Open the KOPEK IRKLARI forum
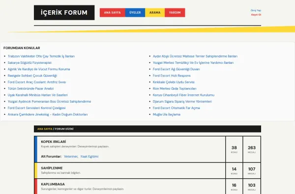Image resolution: width=295 pixels, height=194 pixels. point(54,142)
